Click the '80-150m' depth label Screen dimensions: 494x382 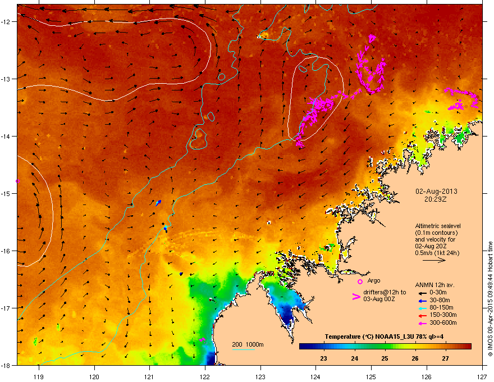[x=441, y=308]
